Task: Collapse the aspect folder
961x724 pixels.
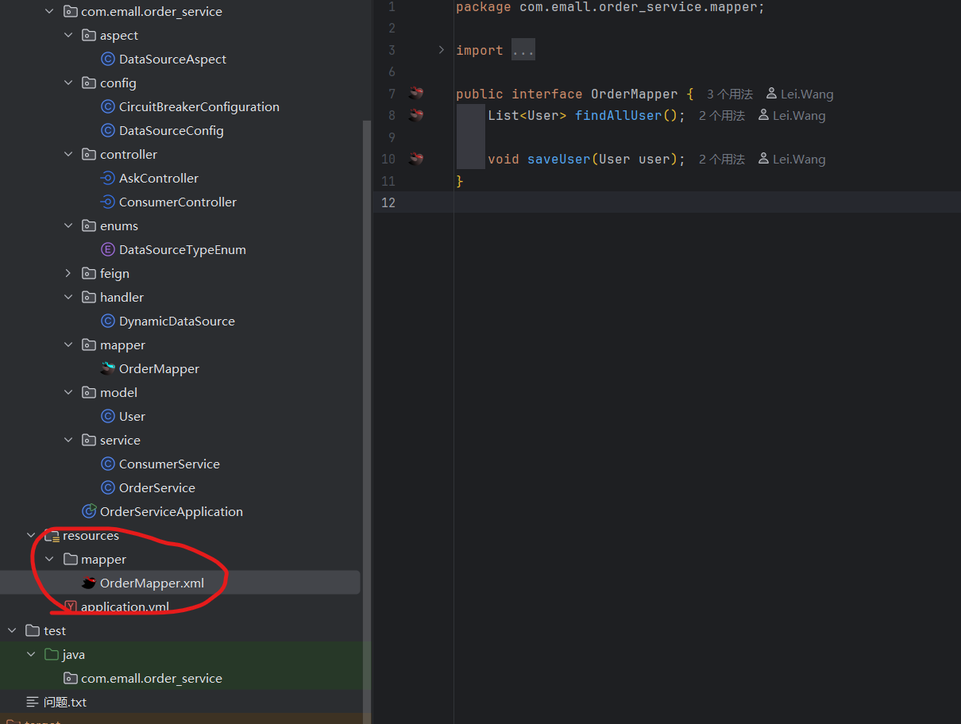Action: point(68,36)
